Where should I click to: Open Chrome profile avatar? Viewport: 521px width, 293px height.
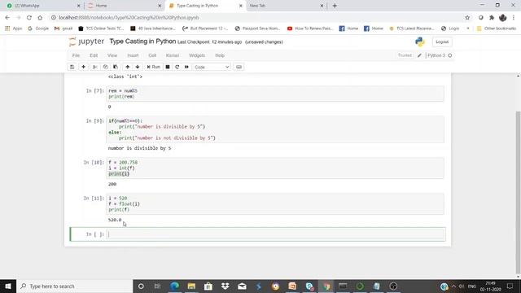503,18
